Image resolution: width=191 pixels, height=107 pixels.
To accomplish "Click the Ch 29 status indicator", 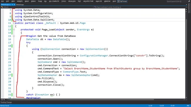I will tap(172, 106).
